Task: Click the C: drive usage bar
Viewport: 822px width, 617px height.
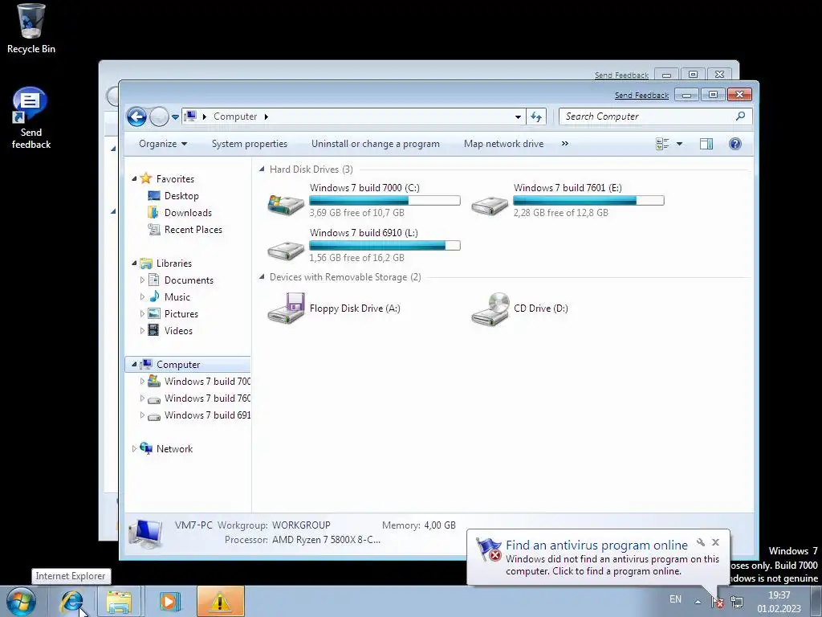Action: [385, 200]
